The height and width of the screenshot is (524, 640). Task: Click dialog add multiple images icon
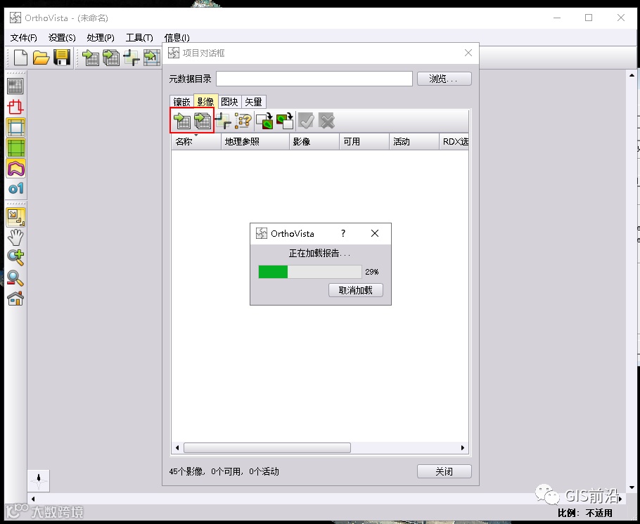point(202,121)
